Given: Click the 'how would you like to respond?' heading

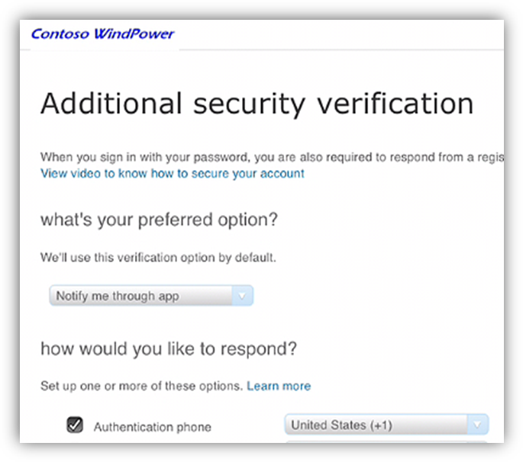Looking at the screenshot, I should tap(168, 349).
